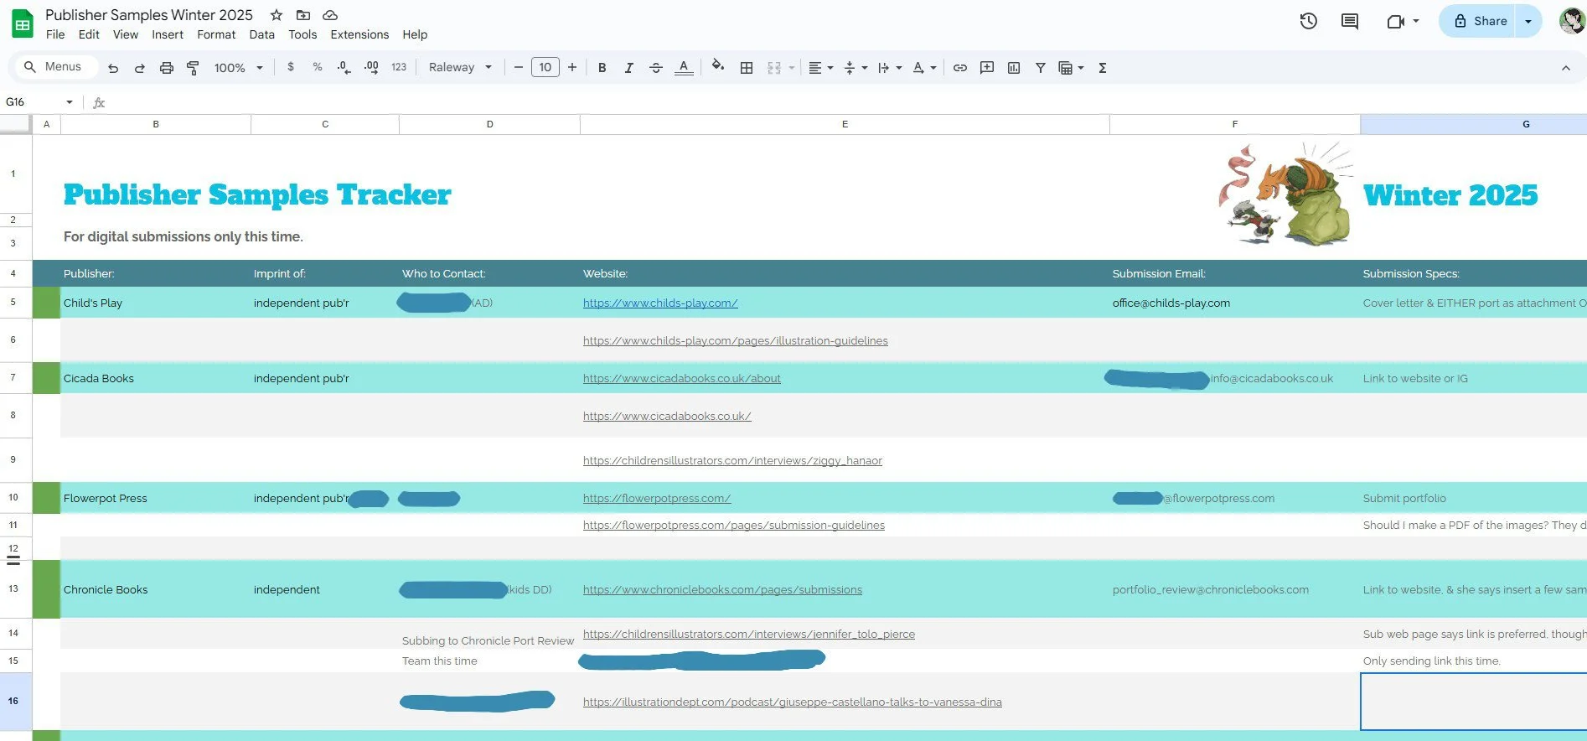Open the Functions sigma icon
The height and width of the screenshot is (741, 1587).
(x=1103, y=68)
